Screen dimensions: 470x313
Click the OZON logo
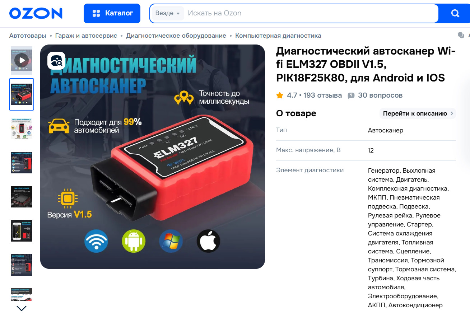(x=36, y=13)
